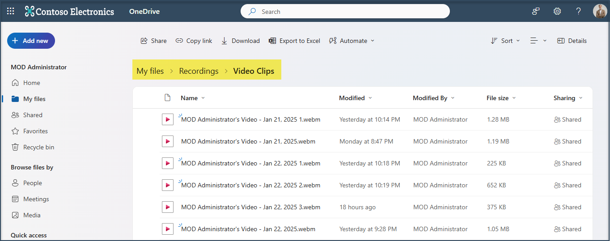The height and width of the screenshot is (241, 610).
Task: Click Export to Excel
Action: 294,41
